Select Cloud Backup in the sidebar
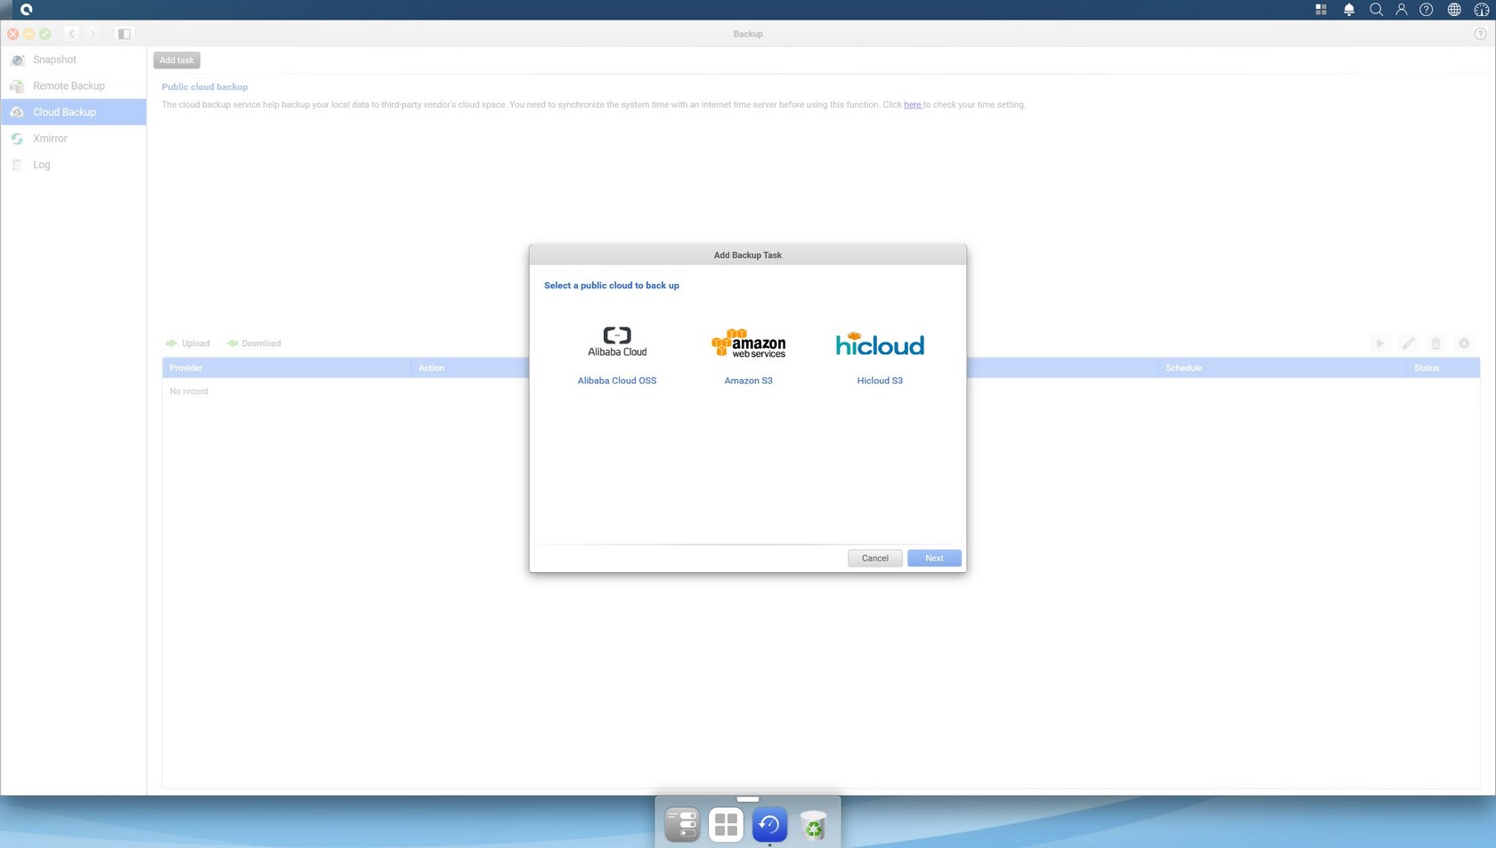This screenshot has height=848, width=1496. click(x=73, y=112)
